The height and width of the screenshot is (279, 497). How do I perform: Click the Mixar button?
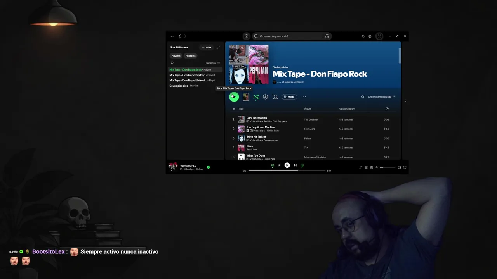(289, 97)
